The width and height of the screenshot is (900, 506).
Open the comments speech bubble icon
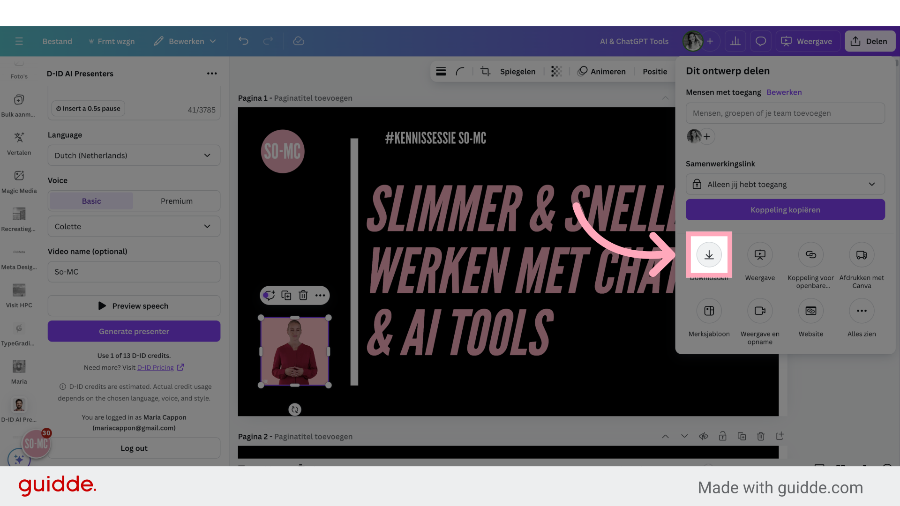[761, 41]
